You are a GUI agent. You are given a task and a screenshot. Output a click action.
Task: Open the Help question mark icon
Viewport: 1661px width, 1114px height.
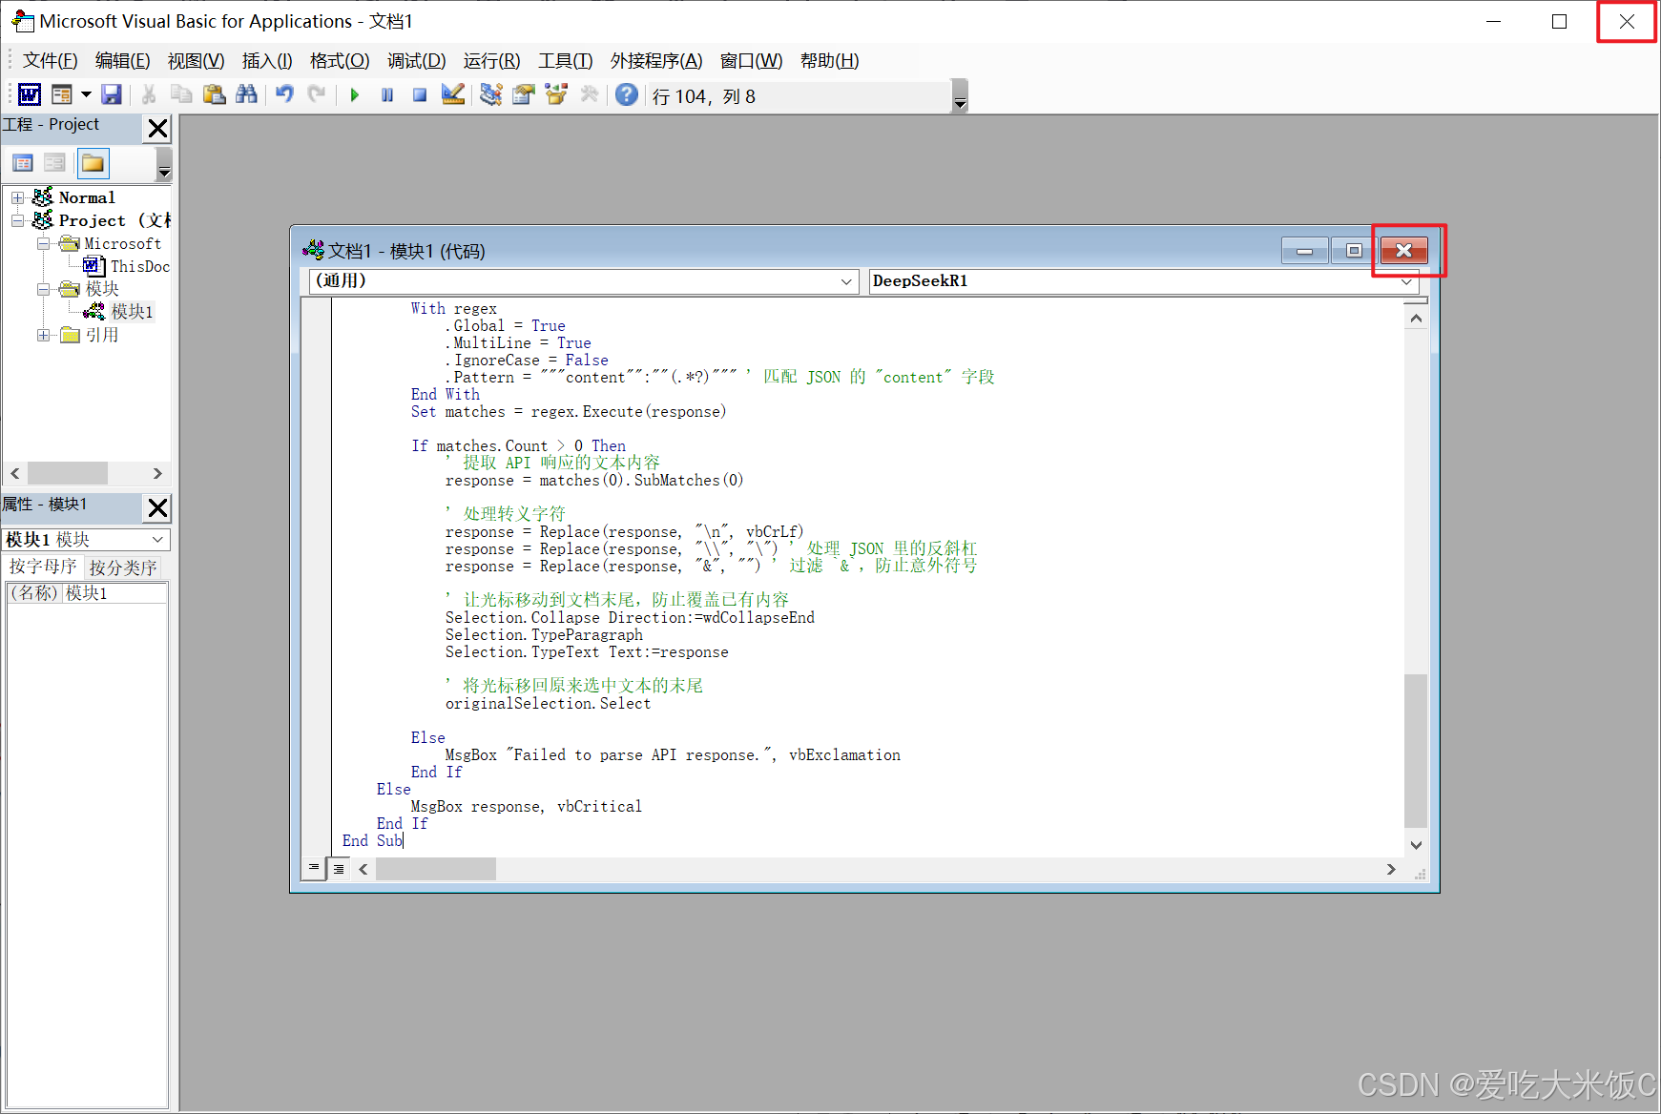627,94
